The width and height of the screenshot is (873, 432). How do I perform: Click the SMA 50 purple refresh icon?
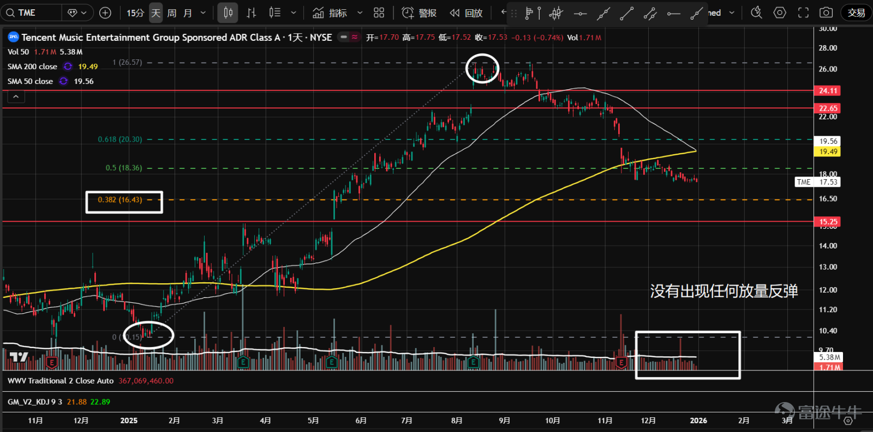[x=63, y=81]
